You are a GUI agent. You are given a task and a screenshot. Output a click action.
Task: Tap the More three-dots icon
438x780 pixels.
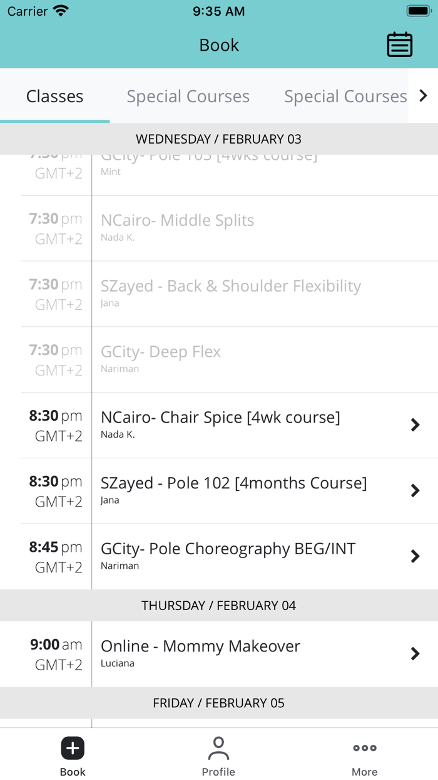coord(364,748)
